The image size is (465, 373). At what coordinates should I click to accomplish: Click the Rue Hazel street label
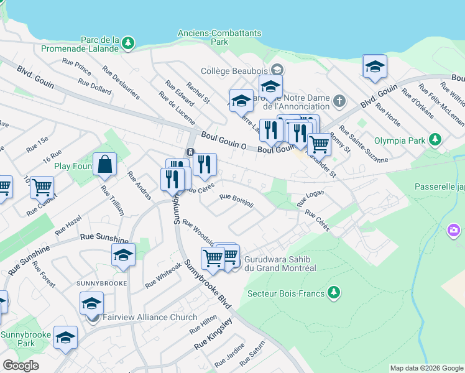point(68,225)
